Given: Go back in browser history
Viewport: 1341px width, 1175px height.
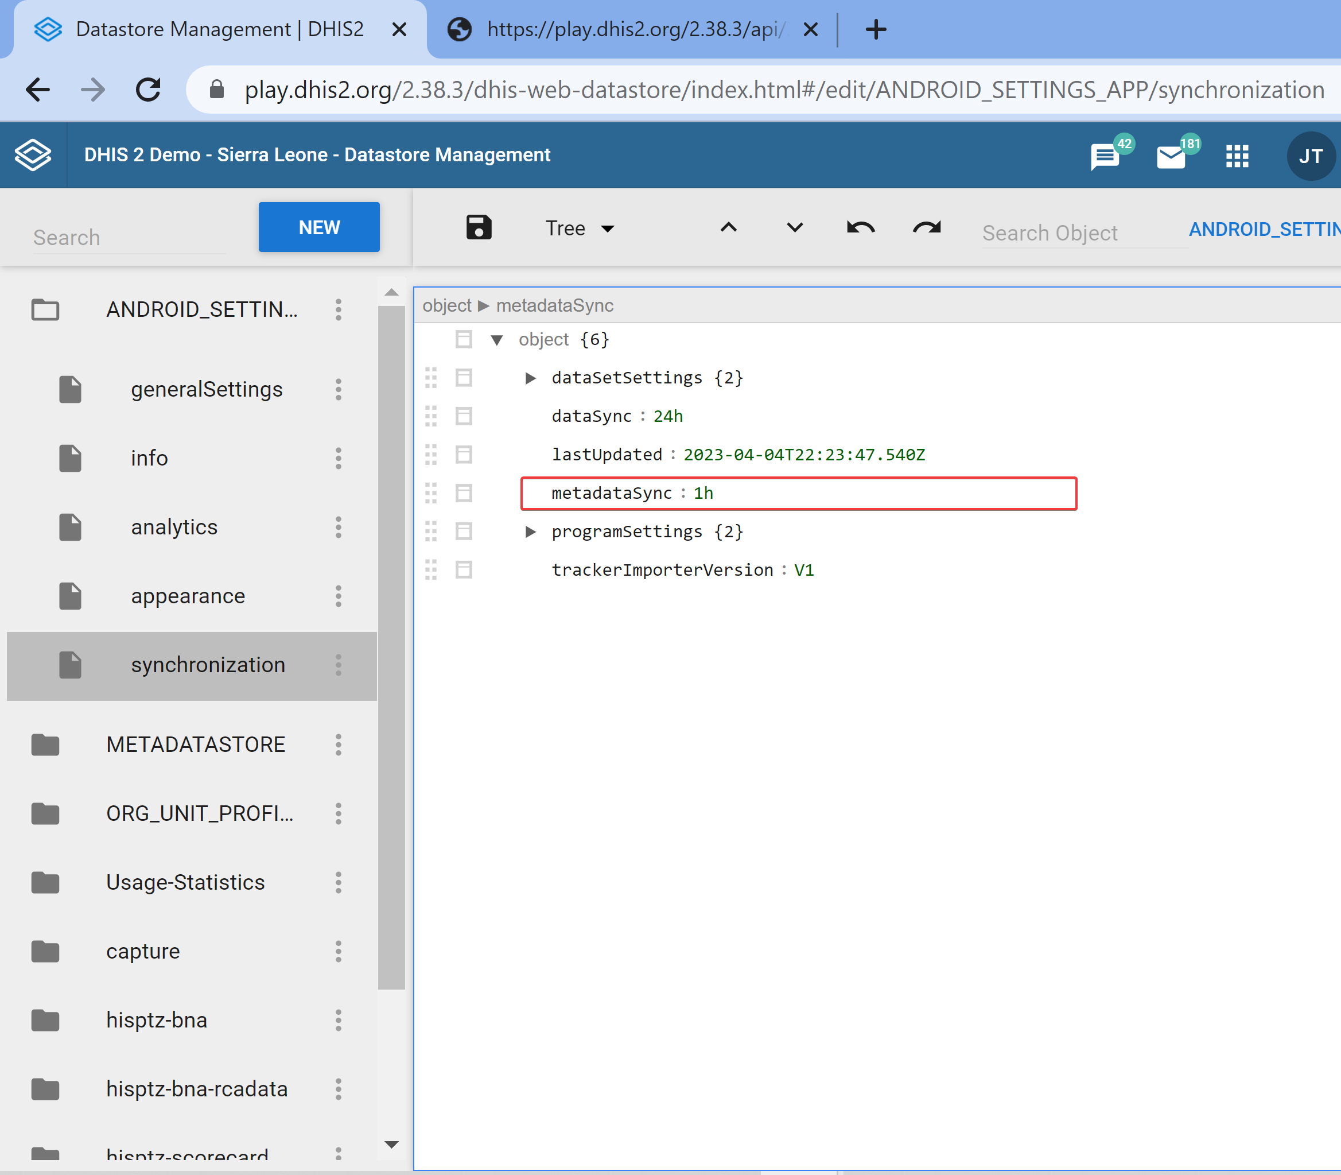Looking at the screenshot, I should pyautogui.click(x=38, y=90).
